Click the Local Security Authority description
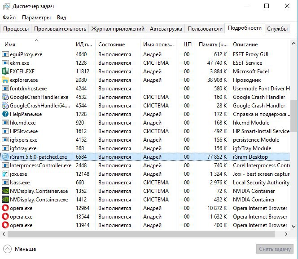Screen dimensions: 298x259 pyautogui.click(x=261, y=183)
